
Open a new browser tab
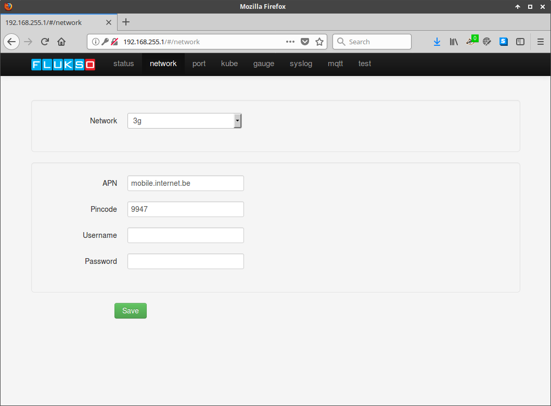pos(126,22)
